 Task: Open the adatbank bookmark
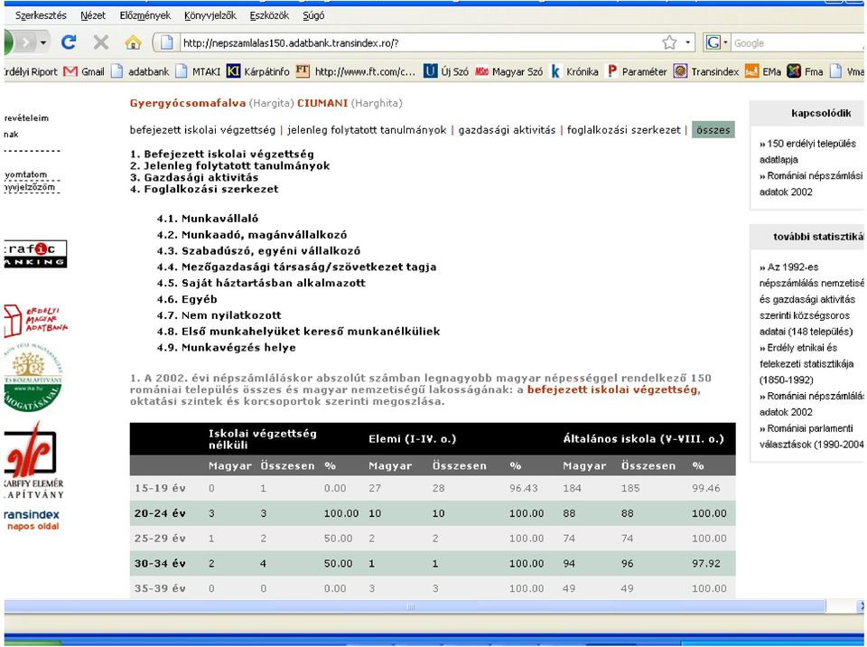[141, 71]
